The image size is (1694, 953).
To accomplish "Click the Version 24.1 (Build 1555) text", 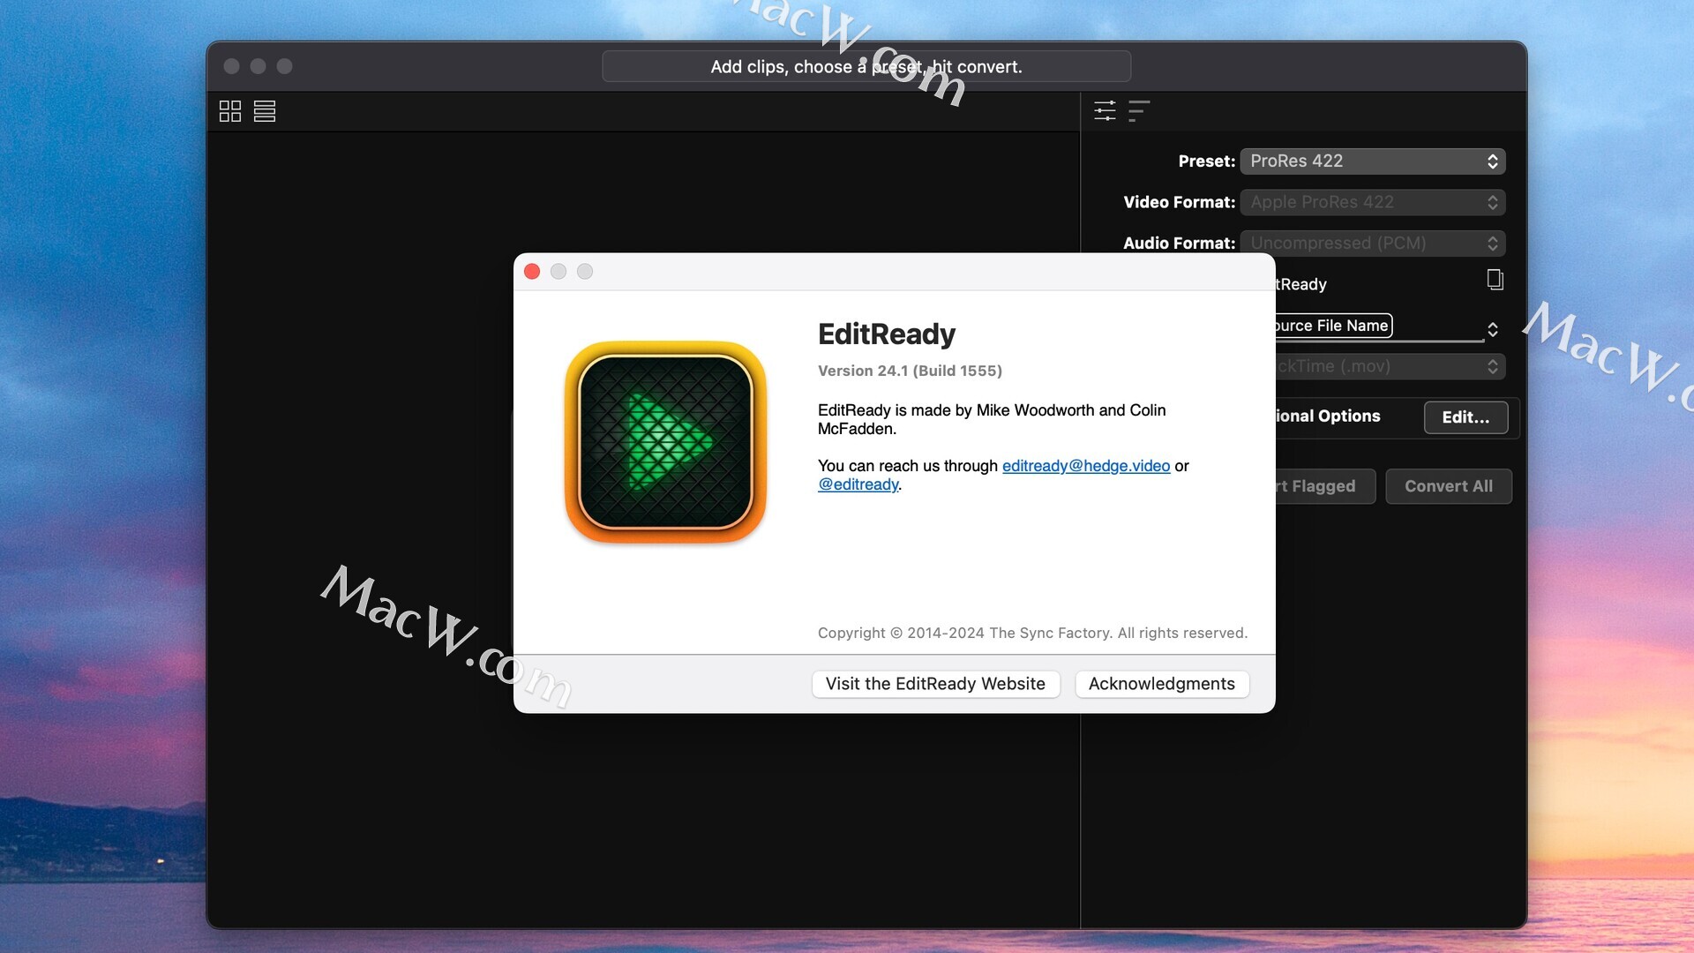I will (x=910, y=371).
